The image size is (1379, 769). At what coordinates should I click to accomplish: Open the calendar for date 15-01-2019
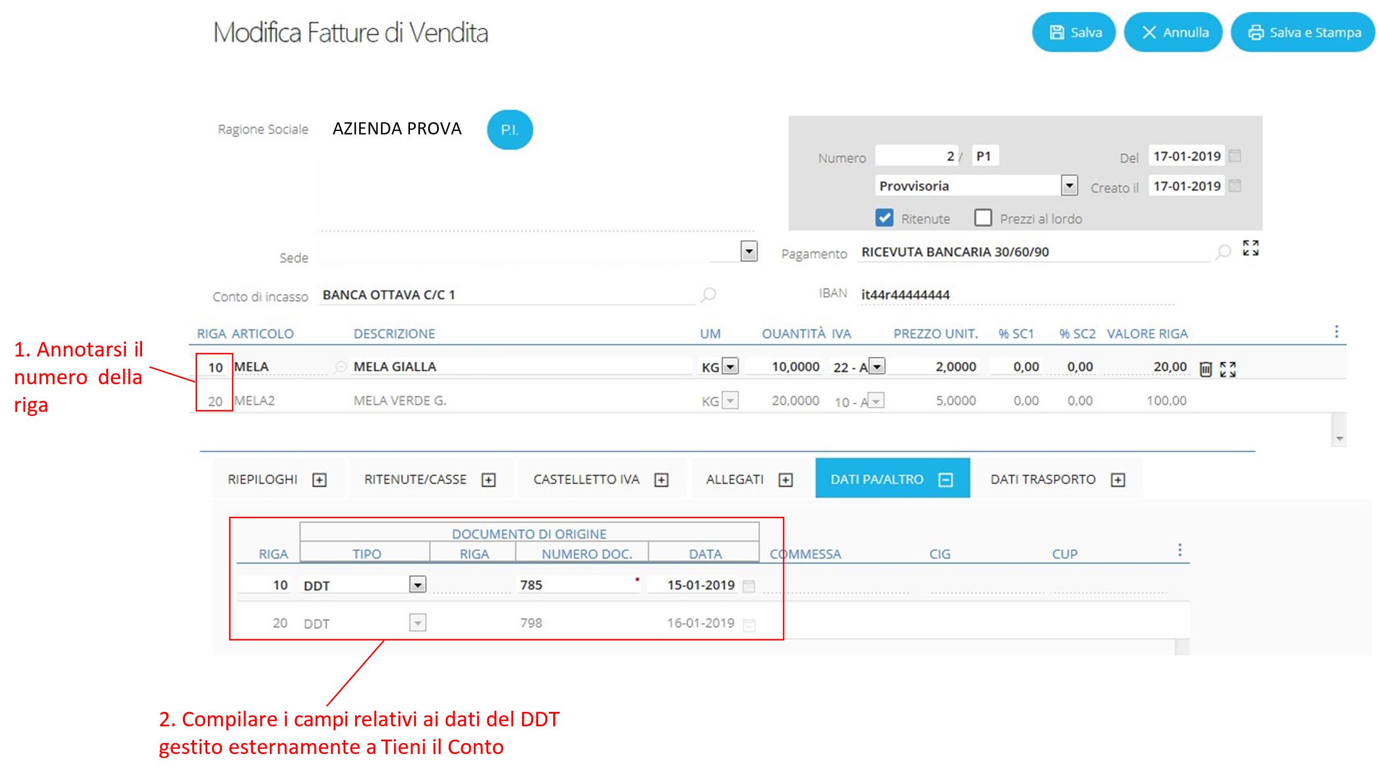tap(748, 586)
